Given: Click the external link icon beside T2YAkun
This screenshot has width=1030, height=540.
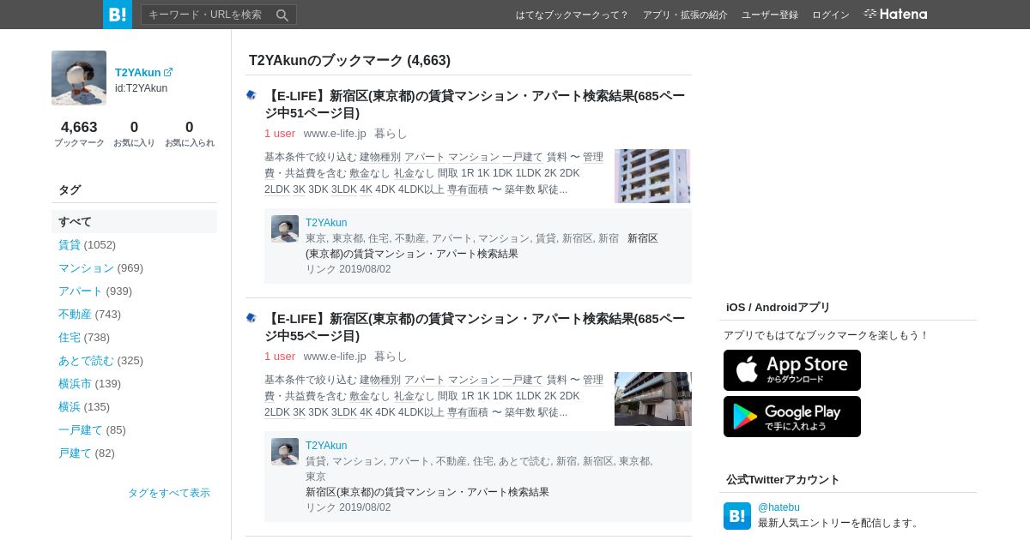Looking at the screenshot, I should [x=168, y=72].
